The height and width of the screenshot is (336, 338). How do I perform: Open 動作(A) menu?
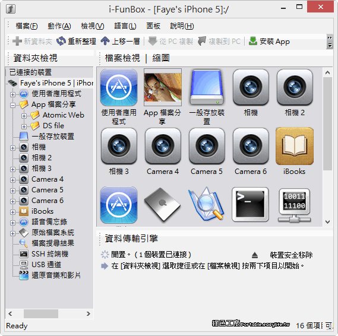[59, 26]
